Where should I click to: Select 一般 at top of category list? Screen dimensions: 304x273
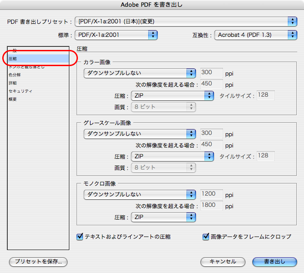38,50
